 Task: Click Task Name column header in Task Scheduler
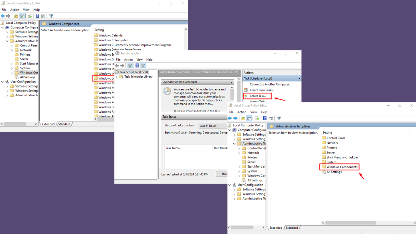188,148
